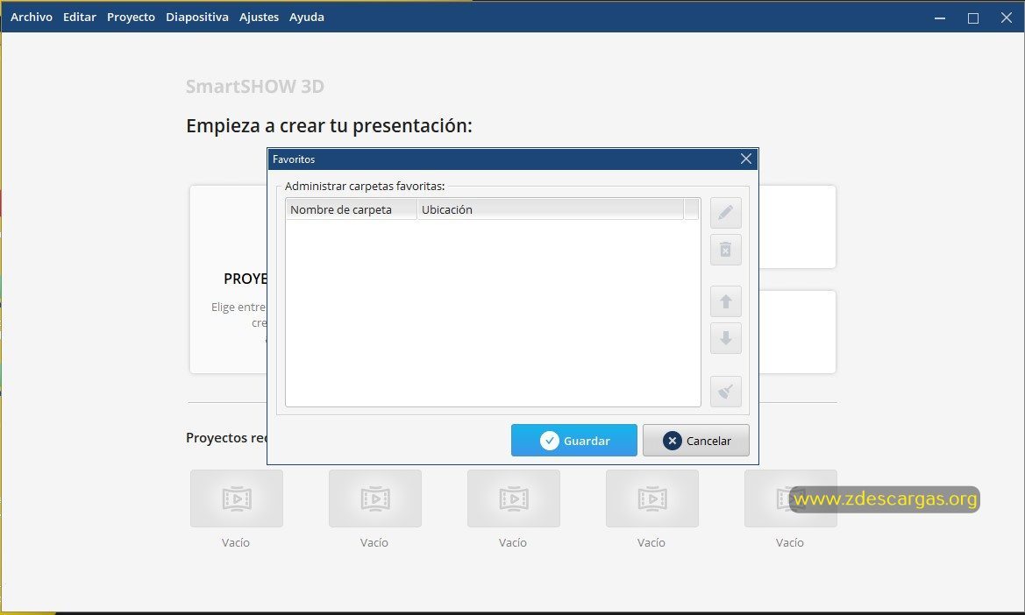1025x615 pixels.
Task: Click the Nombre de carpeta column header
Action: [x=351, y=209]
